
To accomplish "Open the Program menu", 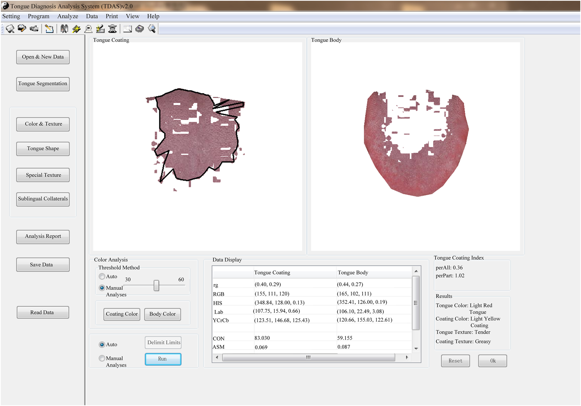I will pos(38,16).
